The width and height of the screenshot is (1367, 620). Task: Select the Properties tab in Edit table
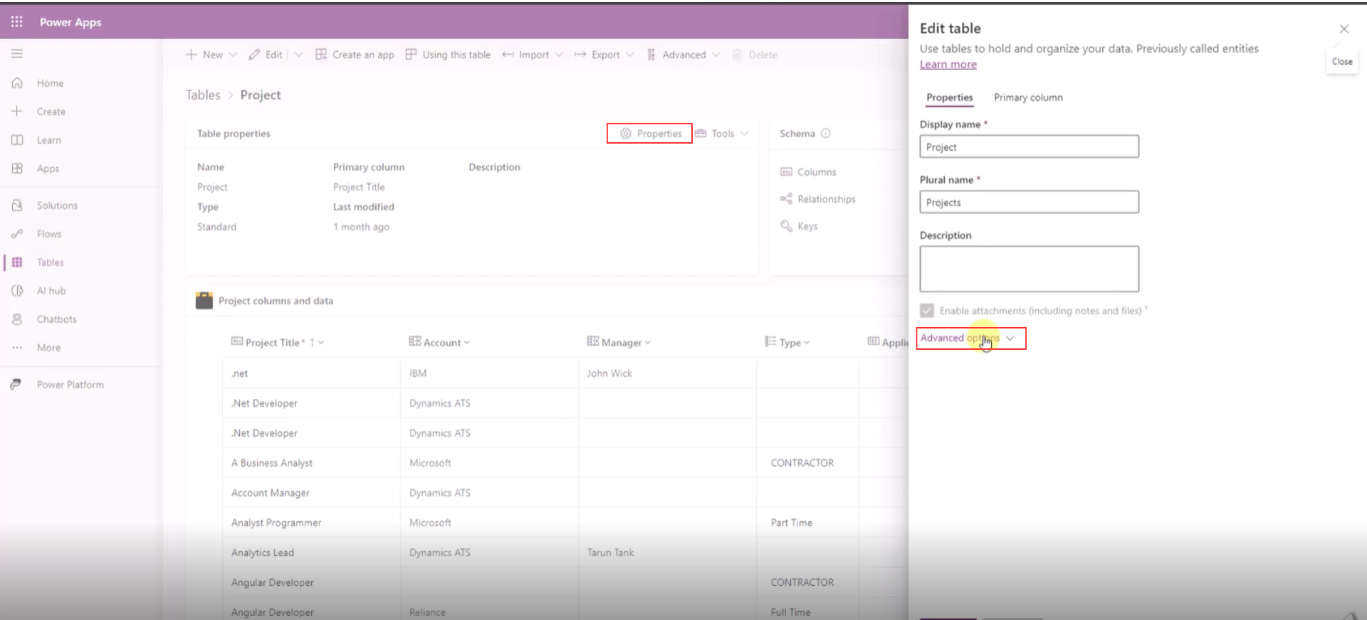pos(949,97)
